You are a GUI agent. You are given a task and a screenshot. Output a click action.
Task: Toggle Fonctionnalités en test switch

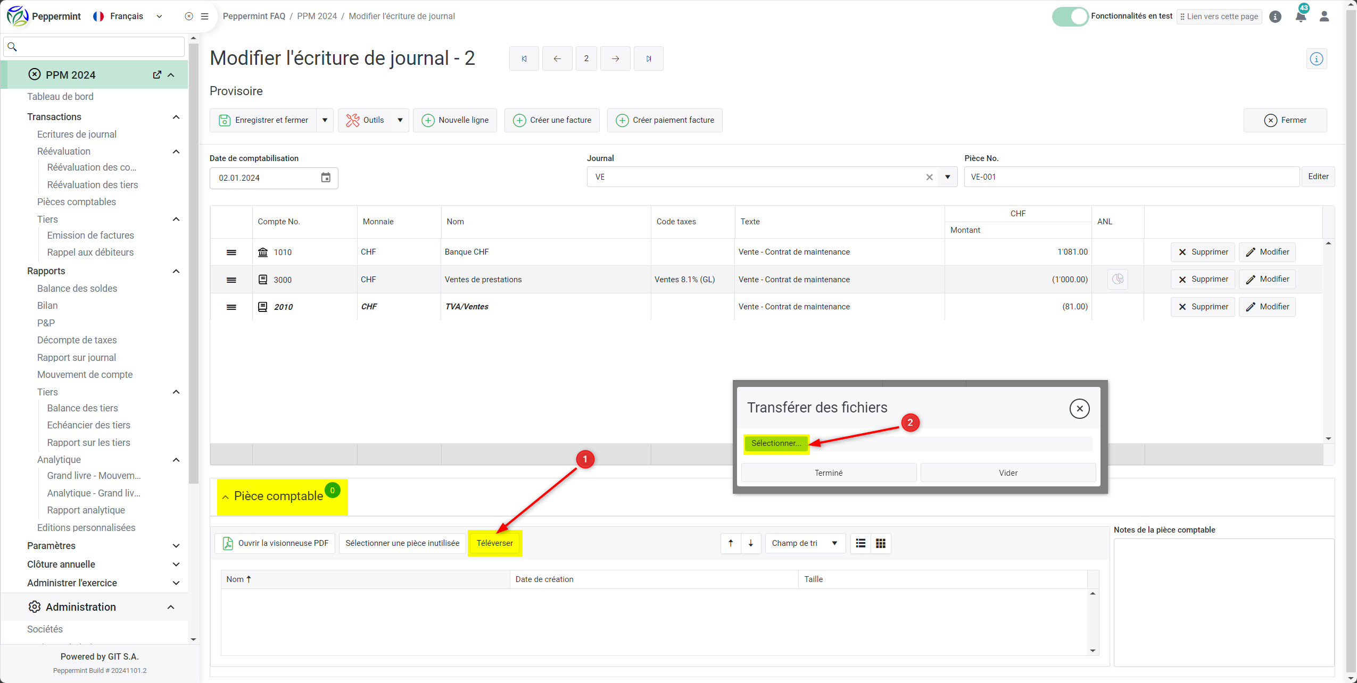coord(1070,16)
